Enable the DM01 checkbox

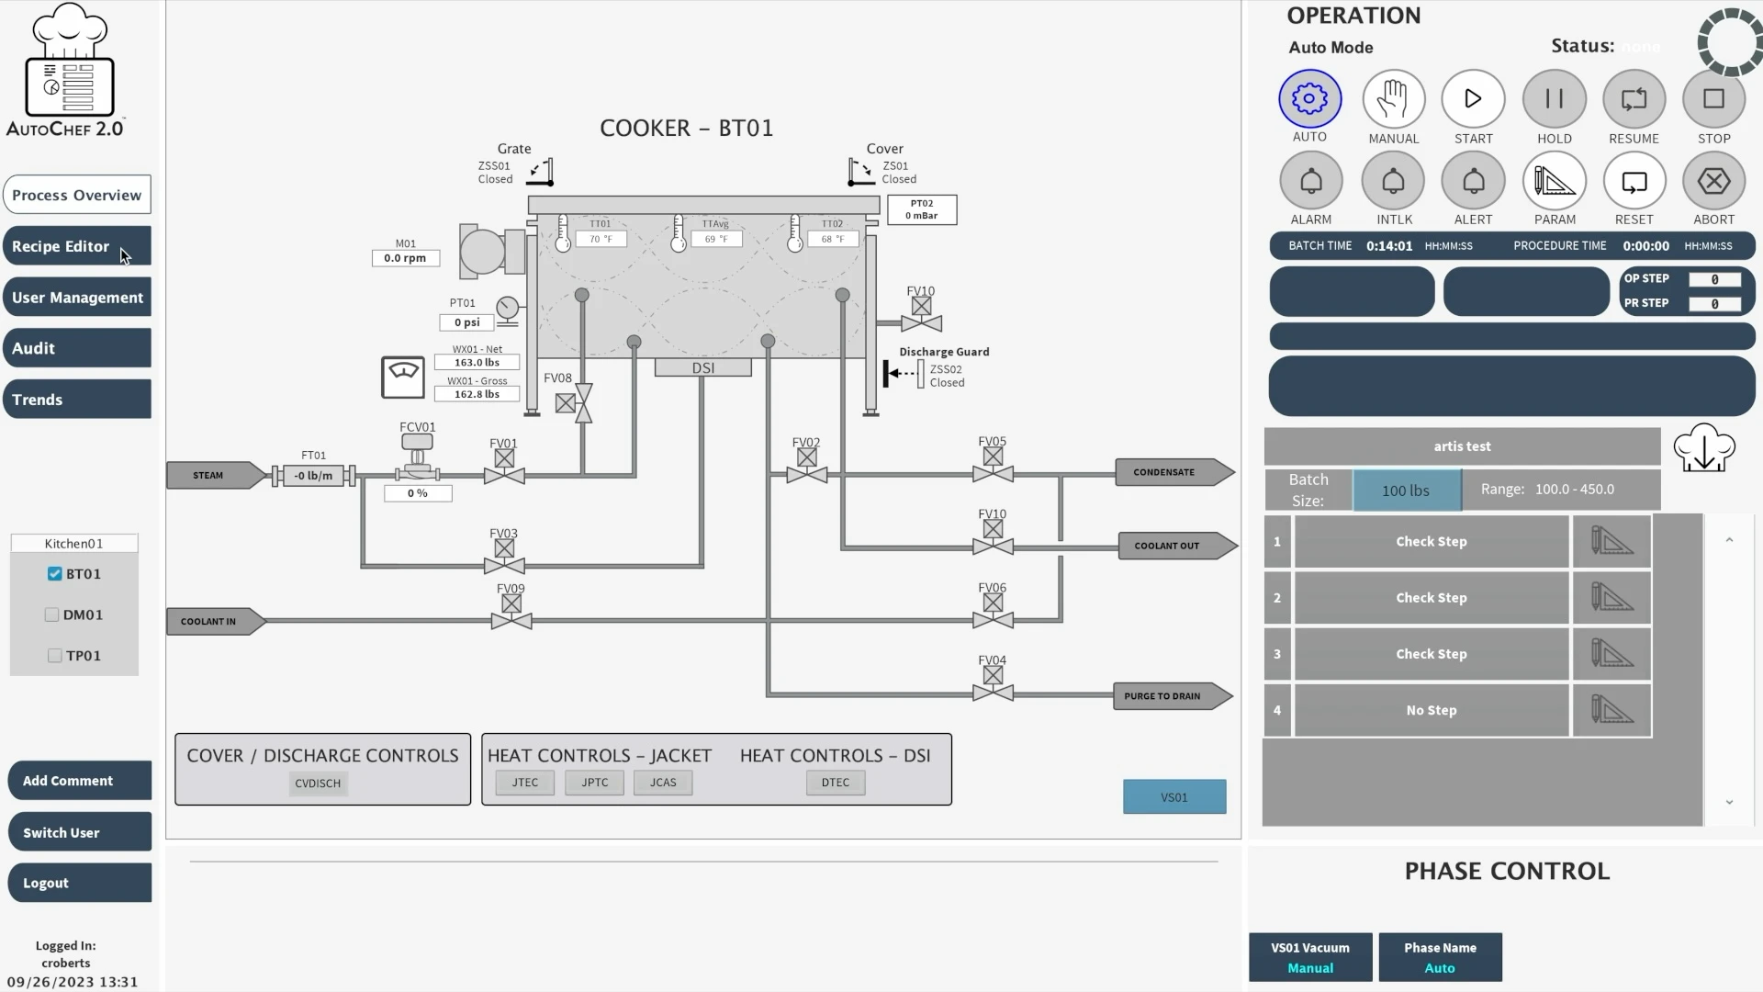[51, 614]
